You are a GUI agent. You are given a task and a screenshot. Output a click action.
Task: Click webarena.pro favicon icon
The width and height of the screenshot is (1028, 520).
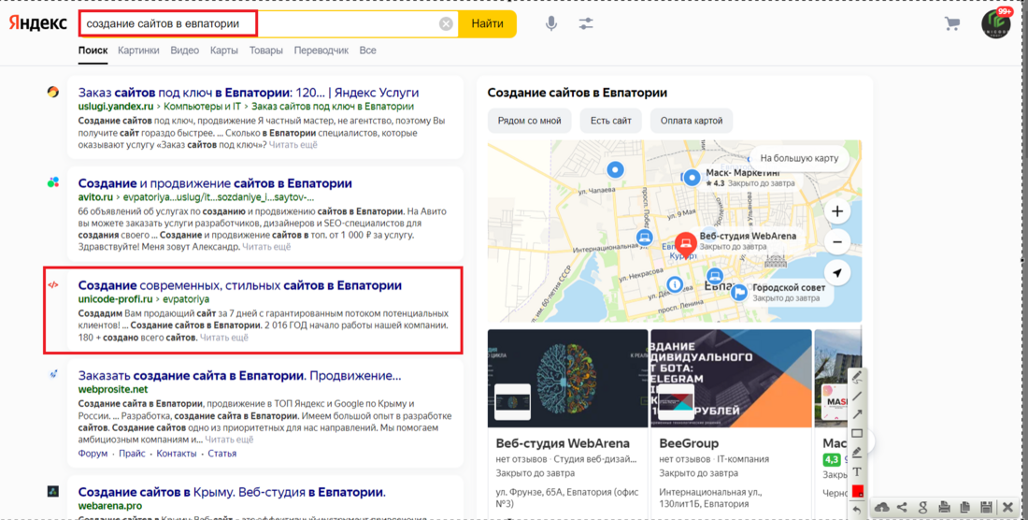pyautogui.click(x=53, y=491)
